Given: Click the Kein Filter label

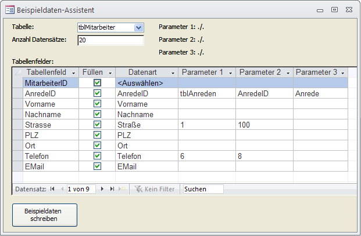Looking at the screenshot, I should point(159,189).
